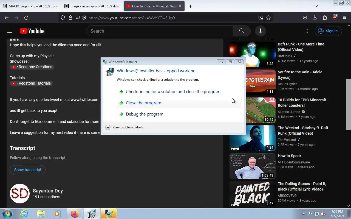
Task: Save to Pocket icon
Action: (x=305, y=18)
